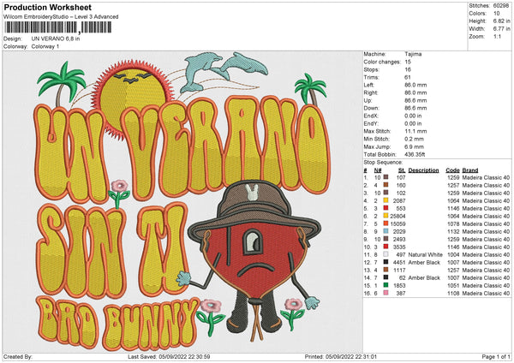Click the Page 1 of 1 footer text
This screenshot has height=363, width=514.
pyautogui.click(x=496, y=356)
